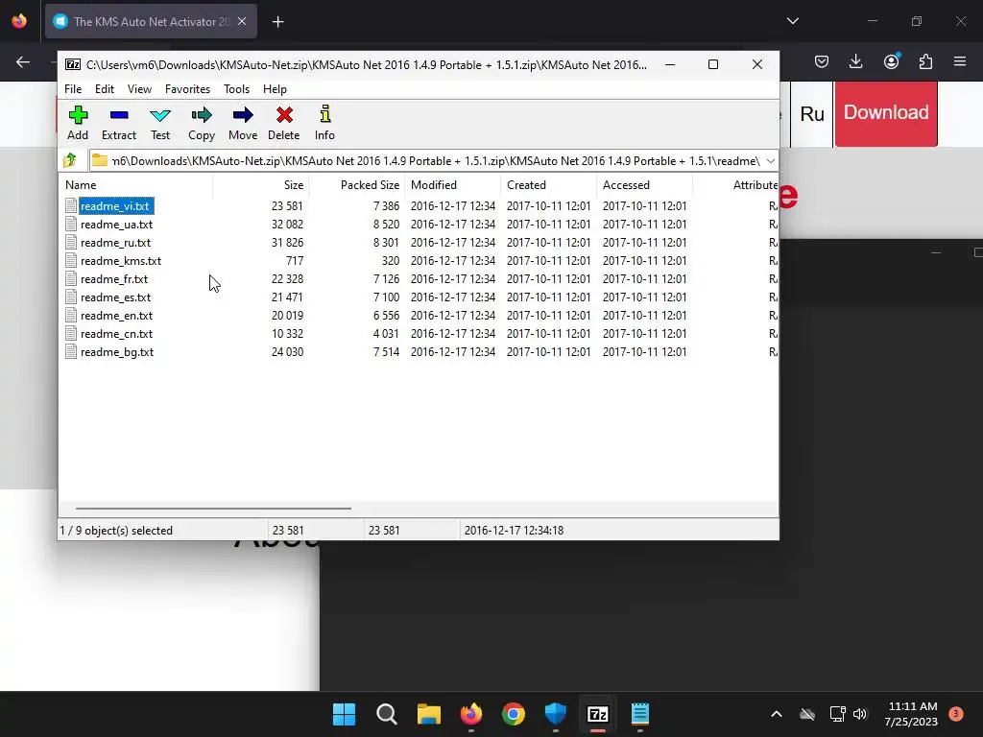The width and height of the screenshot is (983, 737).
Task: Open Notepad from taskbar
Action: tap(640, 714)
